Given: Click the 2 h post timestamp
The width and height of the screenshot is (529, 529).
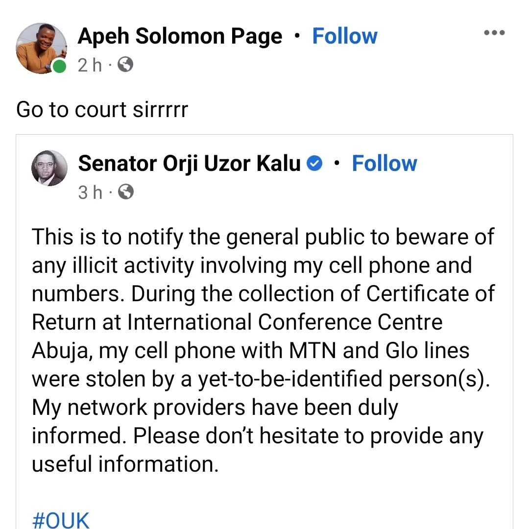Looking at the screenshot, I should [90, 65].
